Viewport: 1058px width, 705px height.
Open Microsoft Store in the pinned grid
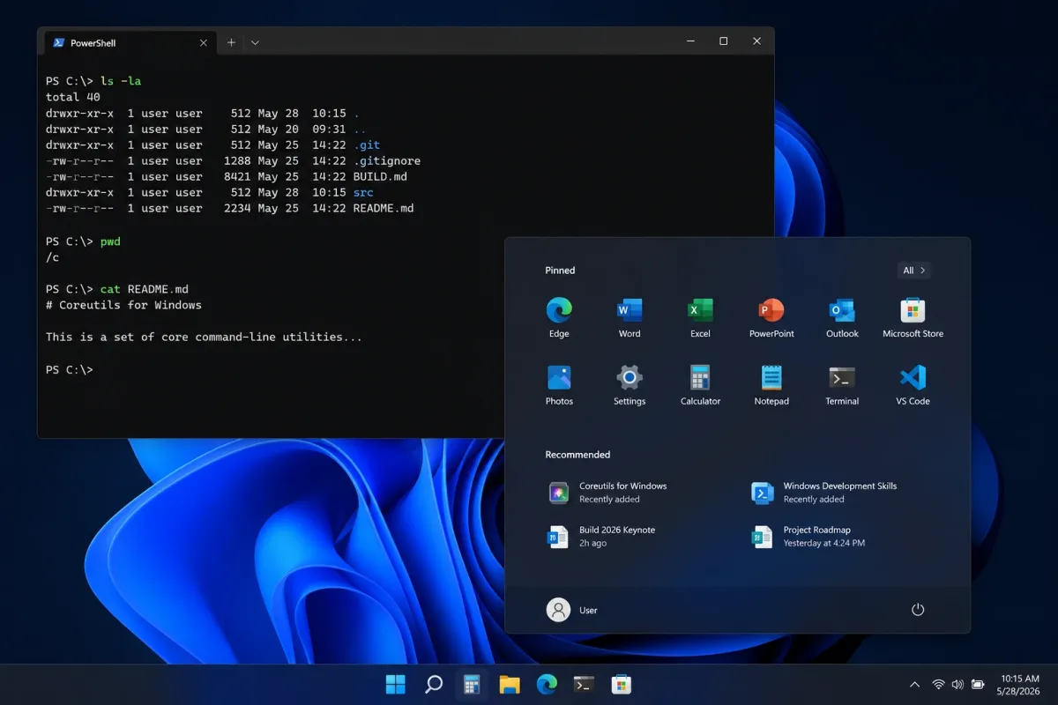click(x=913, y=318)
